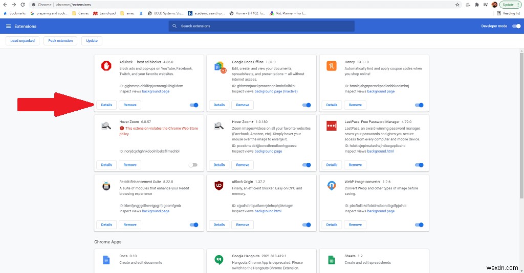Remove Google Docs Offline extension
This screenshot has height=273, width=524.
243,105
